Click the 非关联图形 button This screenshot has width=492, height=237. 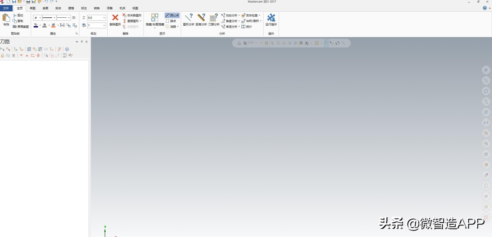tap(132, 15)
